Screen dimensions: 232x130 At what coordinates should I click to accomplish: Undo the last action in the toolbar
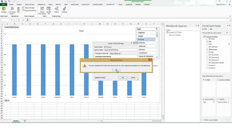pyautogui.click(x=9, y=1)
